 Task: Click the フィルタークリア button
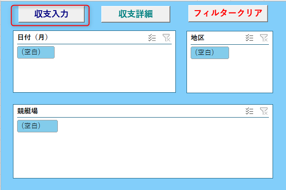coord(228,14)
